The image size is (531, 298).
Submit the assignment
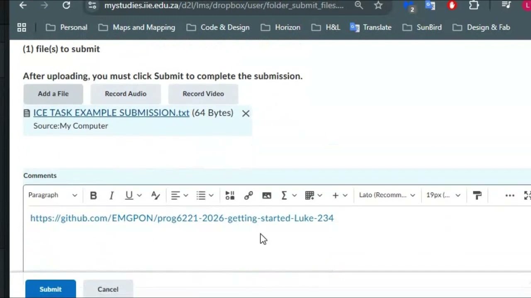tap(51, 289)
